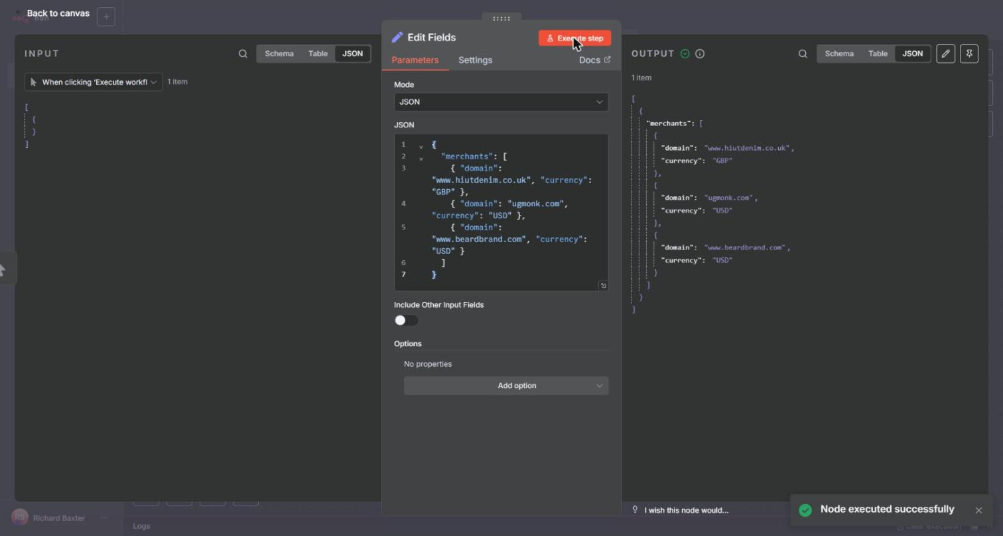1003x536 pixels.
Task: Click the more options dots beside Richard Baxter
Action: (x=104, y=518)
